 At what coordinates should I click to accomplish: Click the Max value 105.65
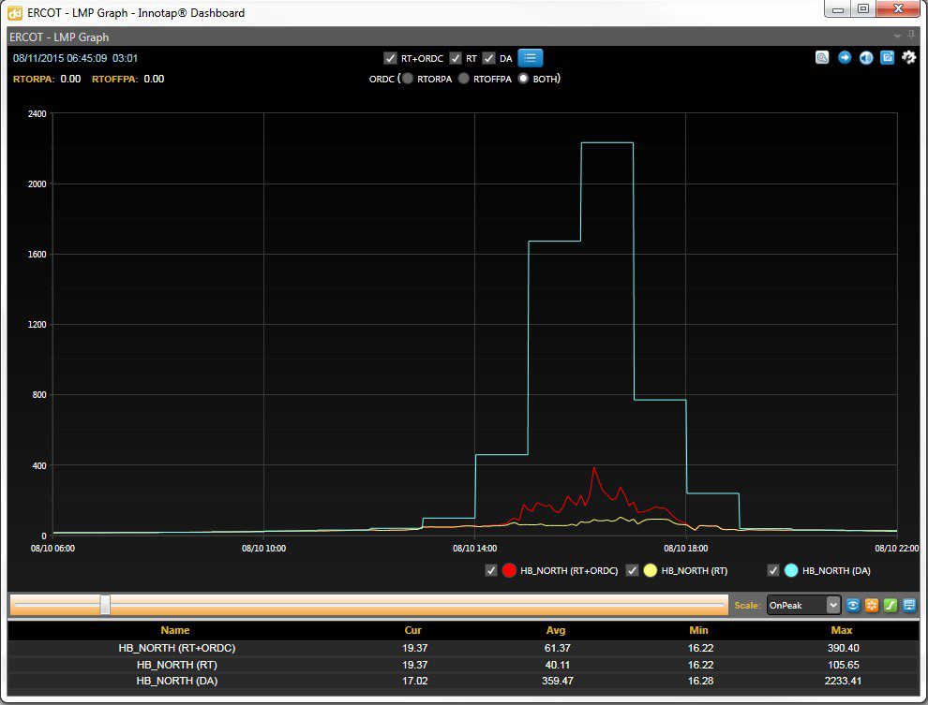pyautogui.click(x=844, y=665)
